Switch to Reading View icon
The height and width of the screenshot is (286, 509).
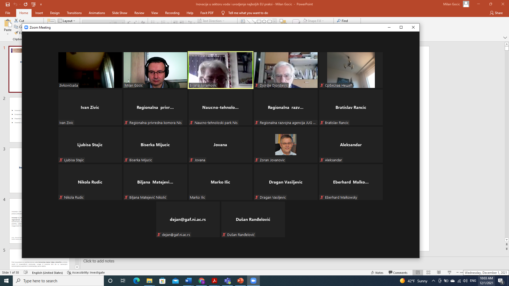point(439,272)
